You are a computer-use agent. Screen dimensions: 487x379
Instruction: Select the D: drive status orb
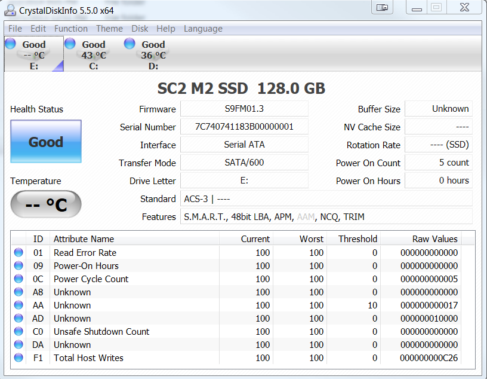point(130,44)
